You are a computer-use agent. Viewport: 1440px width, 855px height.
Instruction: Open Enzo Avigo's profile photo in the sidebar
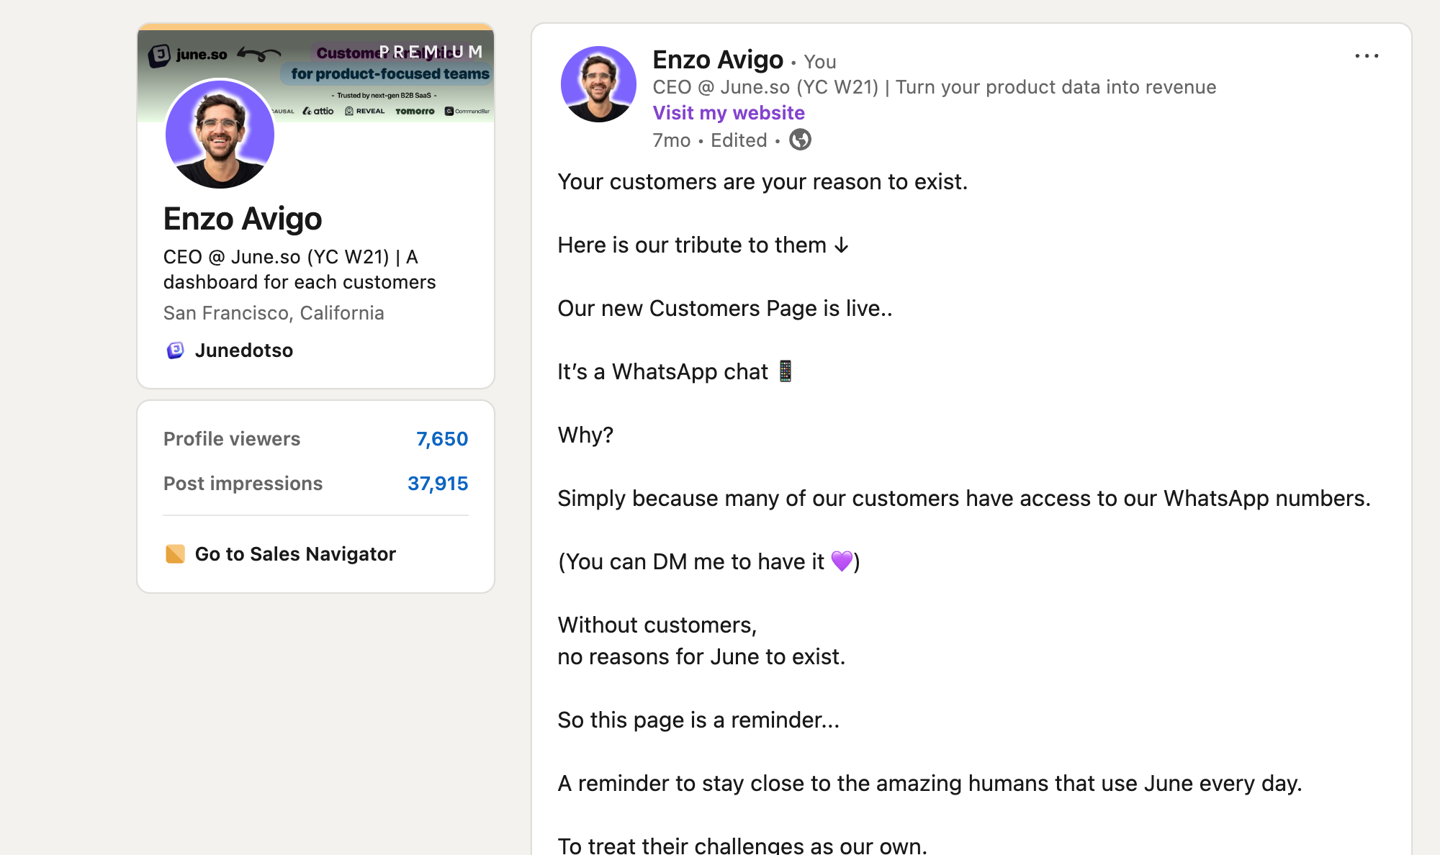click(x=220, y=134)
